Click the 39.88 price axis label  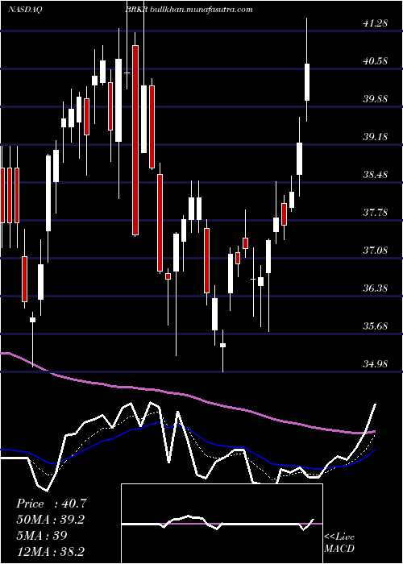pos(375,99)
